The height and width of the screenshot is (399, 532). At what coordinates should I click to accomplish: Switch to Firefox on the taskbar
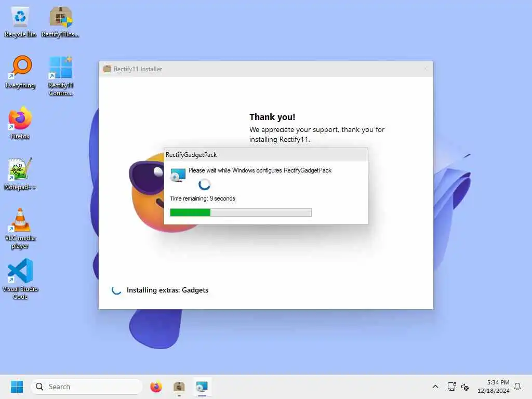pyautogui.click(x=156, y=387)
